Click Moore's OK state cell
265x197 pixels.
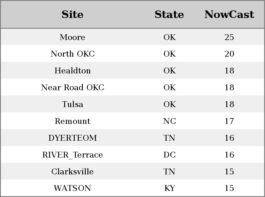(169, 37)
